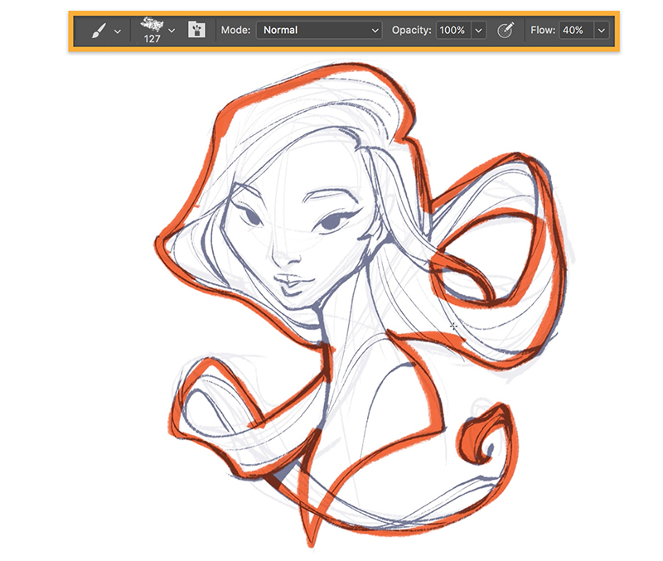
Task: Click the brush size number 127
Action: point(151,38)
